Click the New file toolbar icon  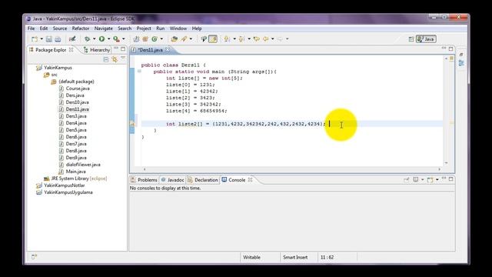tap(34, 39)
